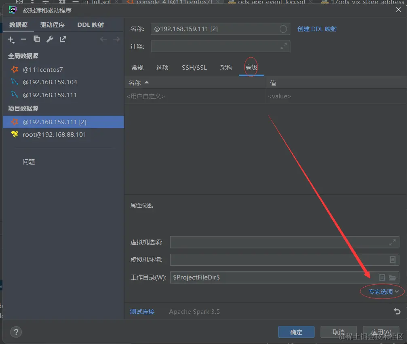Switch to 驱动程序 tab
Image resolution: width=407 pixels, height=344 pixels.
[53, 25]
